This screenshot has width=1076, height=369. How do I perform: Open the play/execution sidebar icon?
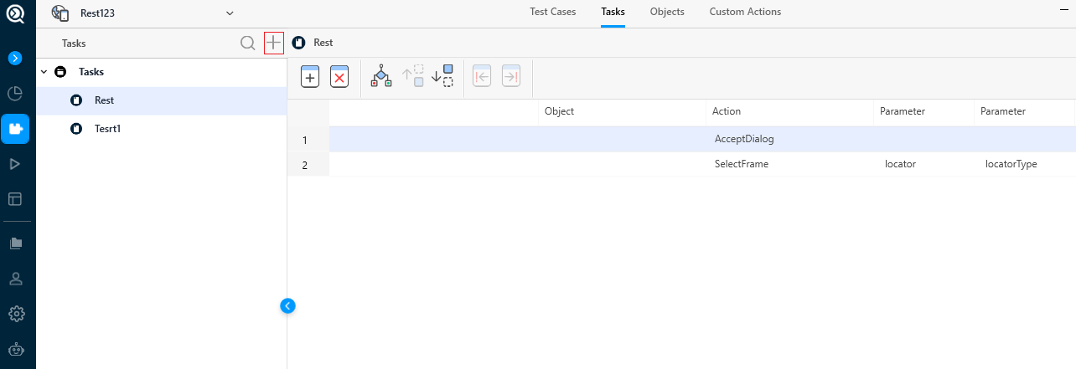15,164
